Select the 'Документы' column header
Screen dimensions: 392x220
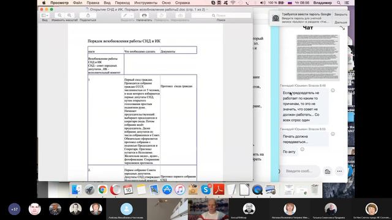pos(168,51)
